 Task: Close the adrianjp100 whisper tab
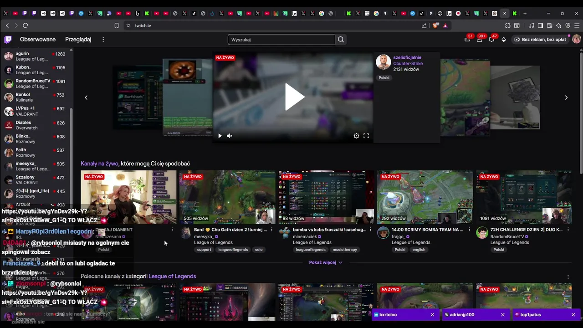[503, 315]
